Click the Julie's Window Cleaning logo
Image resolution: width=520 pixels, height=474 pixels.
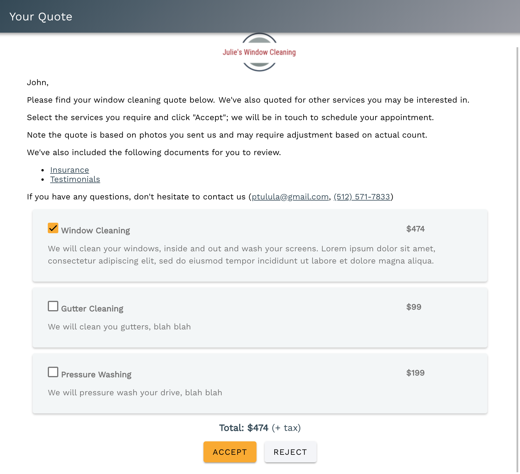tap(259, 52)
